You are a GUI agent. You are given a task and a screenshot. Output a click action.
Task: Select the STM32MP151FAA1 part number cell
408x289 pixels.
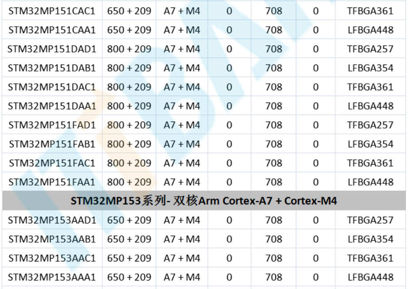[x=52, y=182]
